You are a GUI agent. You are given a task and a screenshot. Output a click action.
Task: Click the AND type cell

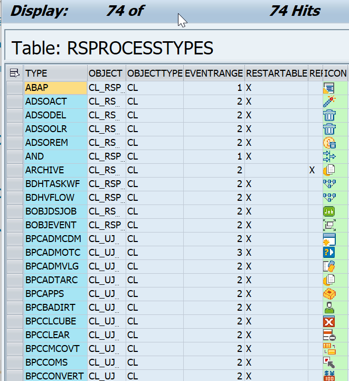[55, 156]
